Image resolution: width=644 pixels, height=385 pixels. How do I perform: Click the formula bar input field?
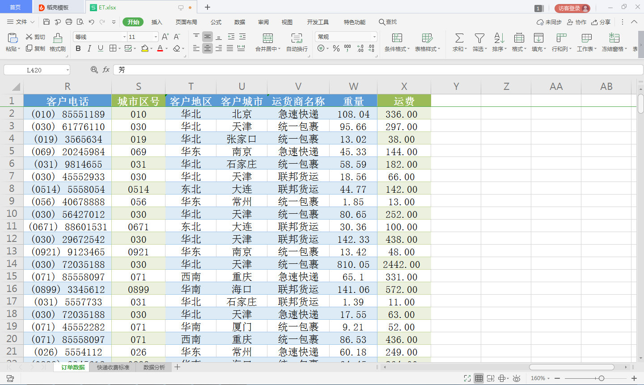tap(378, 70)
